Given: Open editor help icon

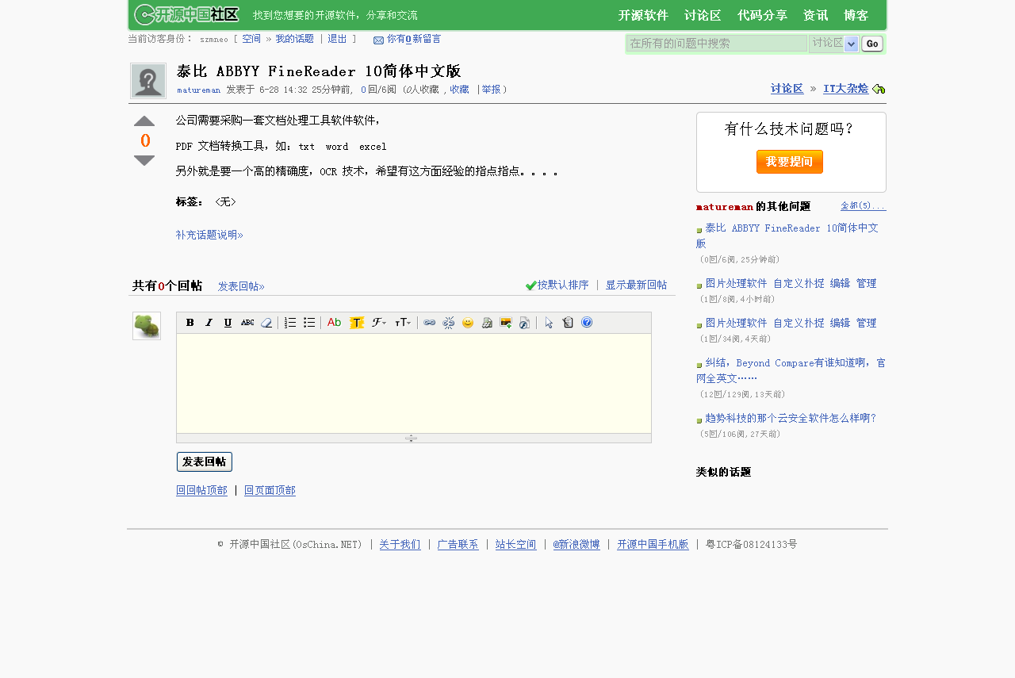Looking at the screenshot, I should click(x=587, y=323).
